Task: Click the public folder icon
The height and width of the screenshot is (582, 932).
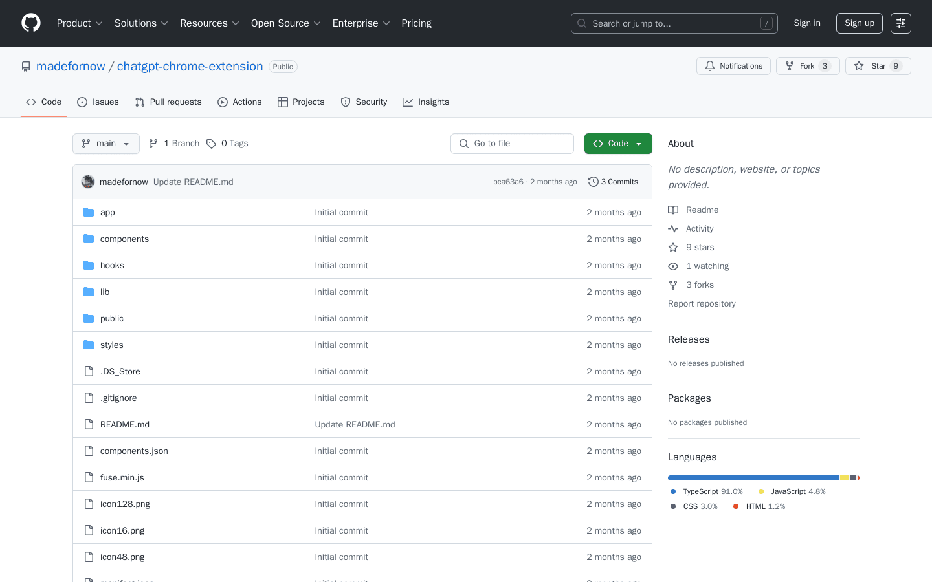Action: [89, 318]
